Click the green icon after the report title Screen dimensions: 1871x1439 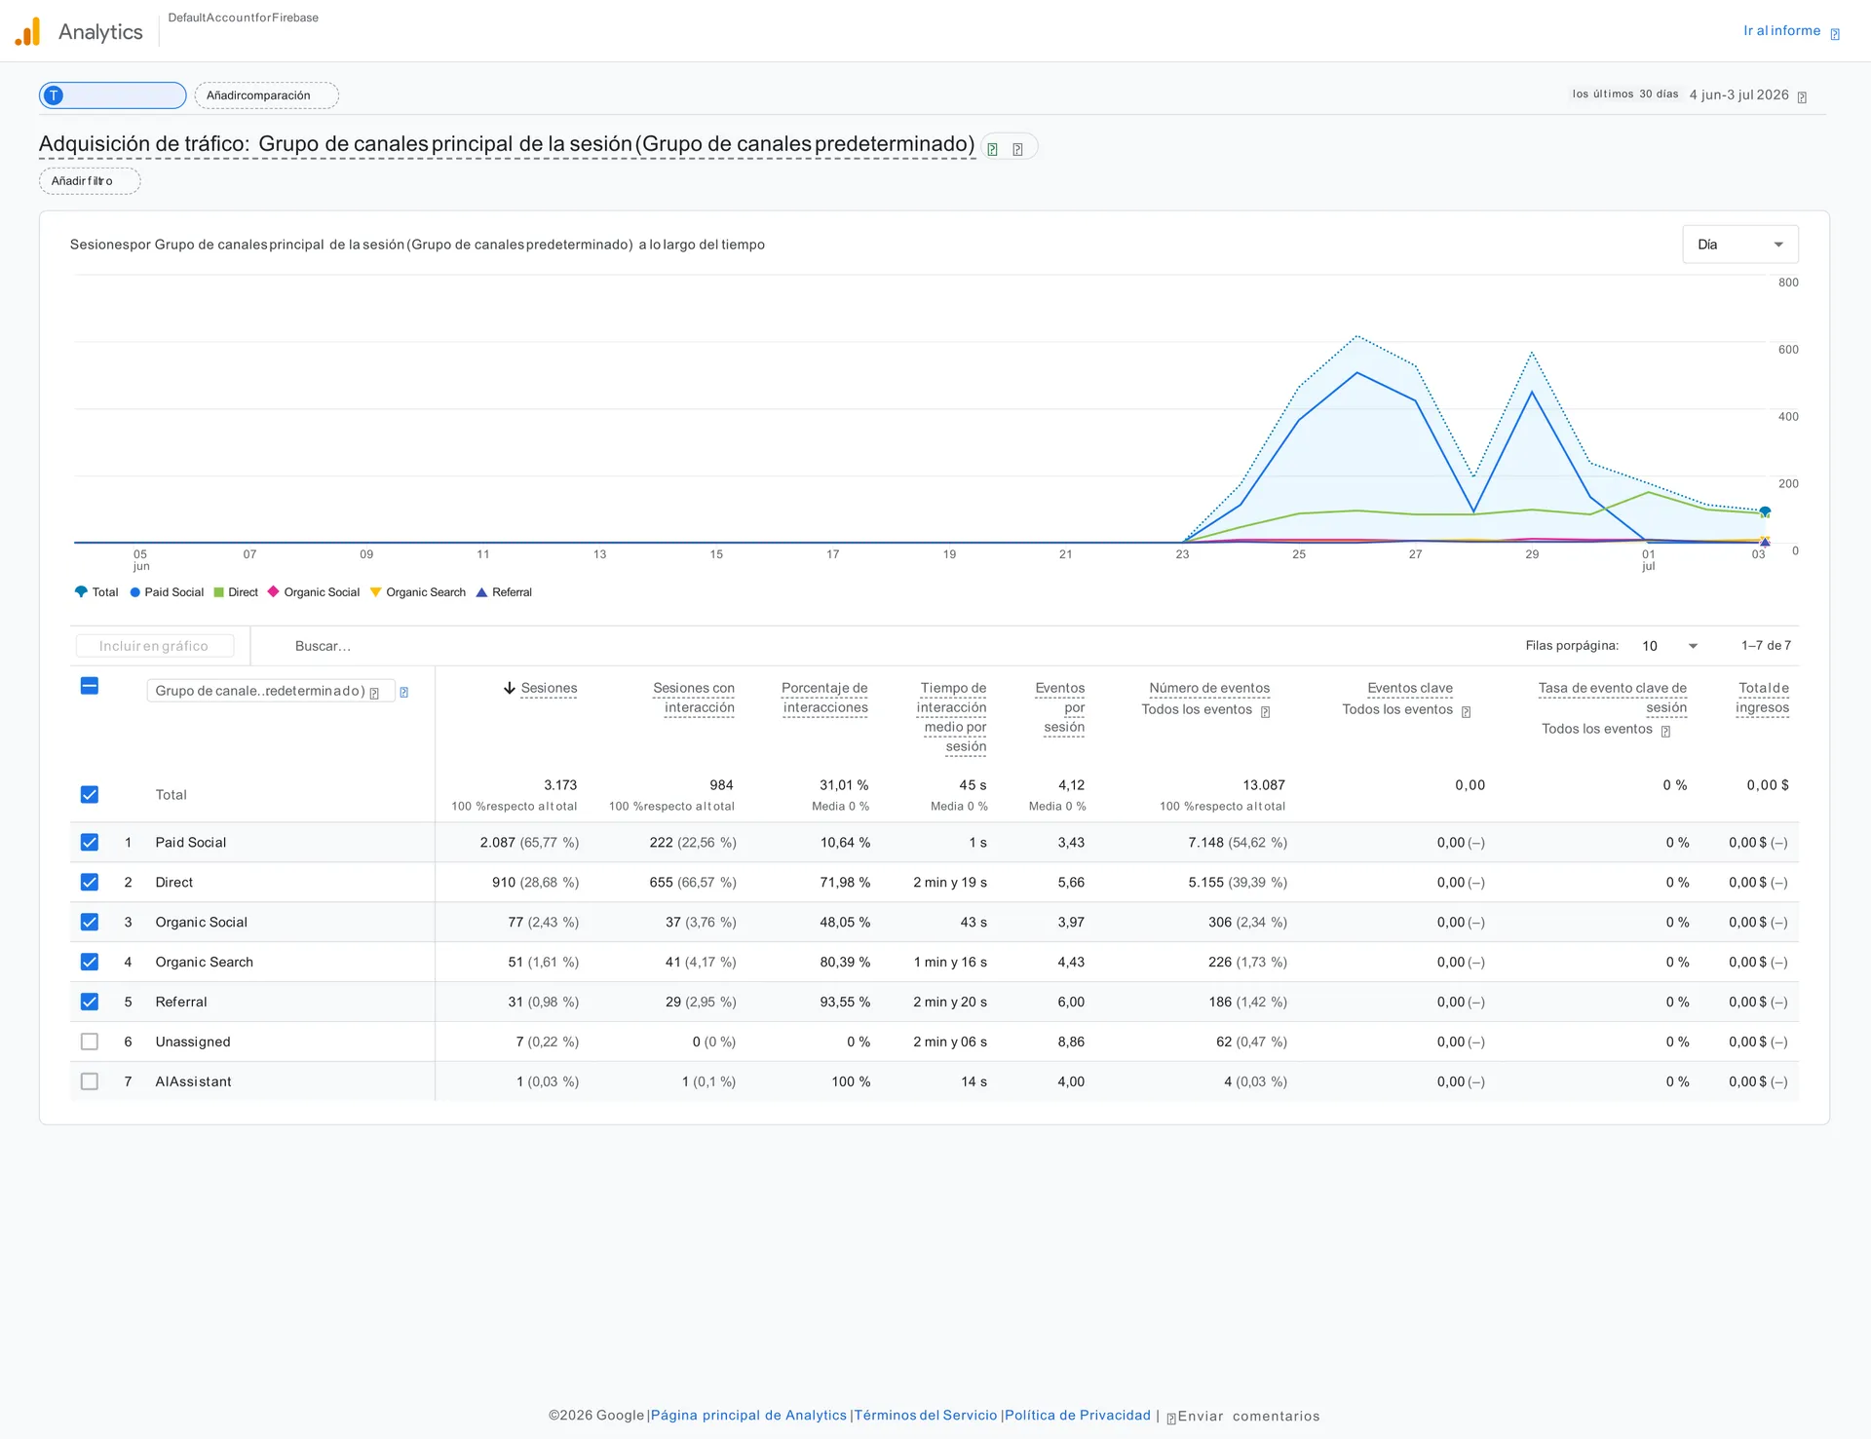(992, 149)
